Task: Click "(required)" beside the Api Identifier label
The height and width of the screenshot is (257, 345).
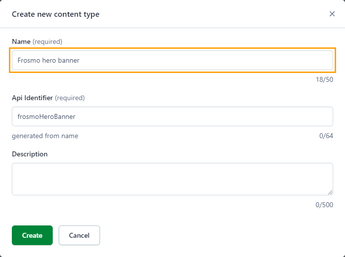Action: click(x=69, y=98)
